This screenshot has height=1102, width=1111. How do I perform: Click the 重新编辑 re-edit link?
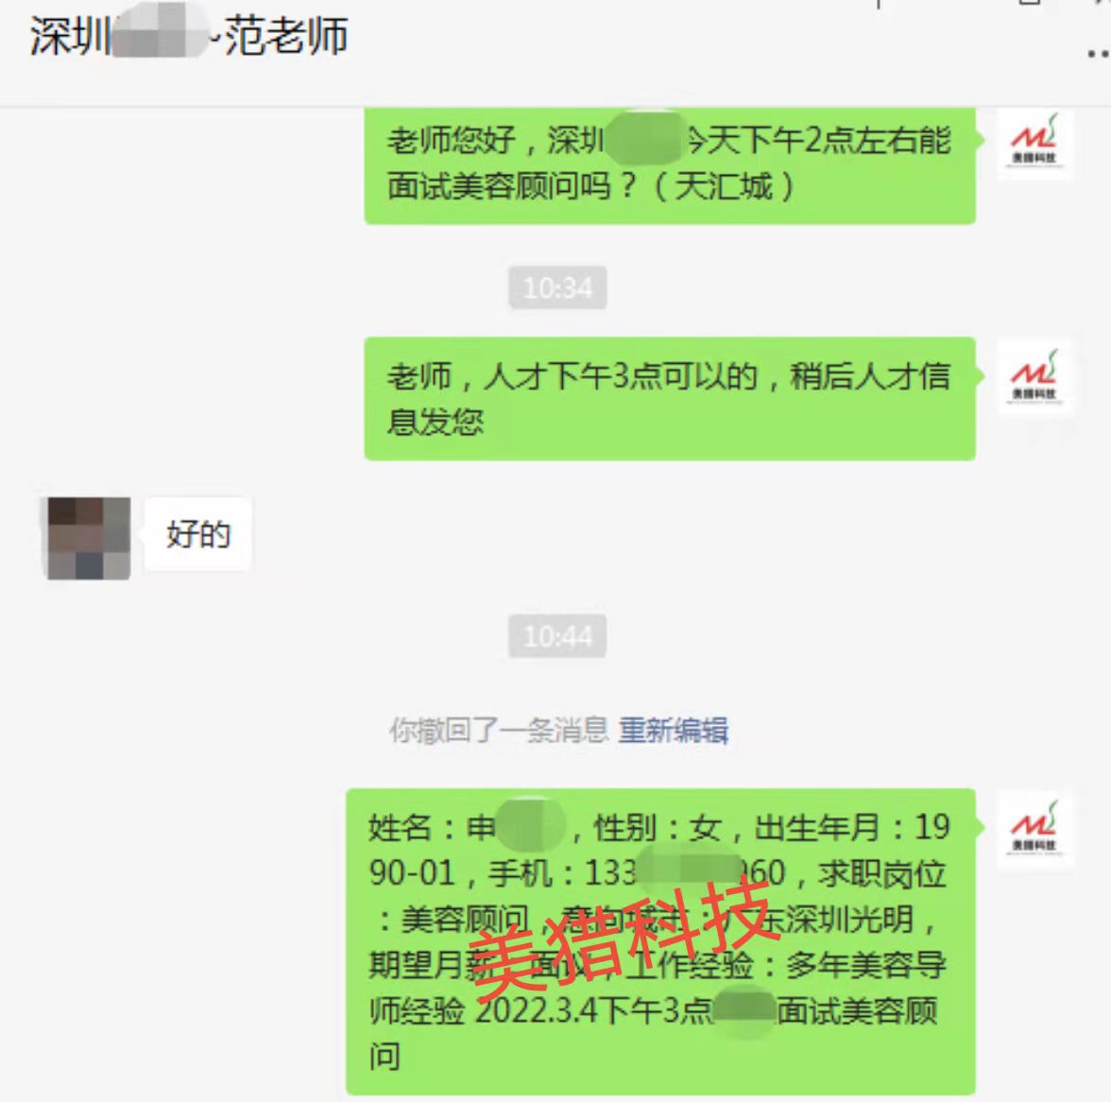673,730
